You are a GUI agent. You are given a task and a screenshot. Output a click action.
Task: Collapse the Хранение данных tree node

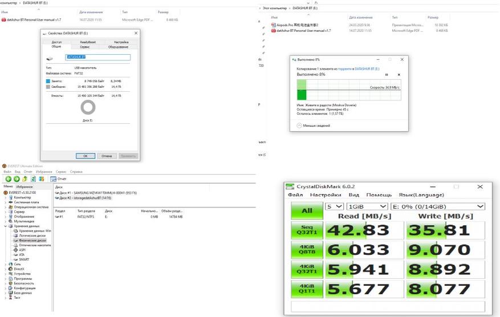[x=6, y=226]
